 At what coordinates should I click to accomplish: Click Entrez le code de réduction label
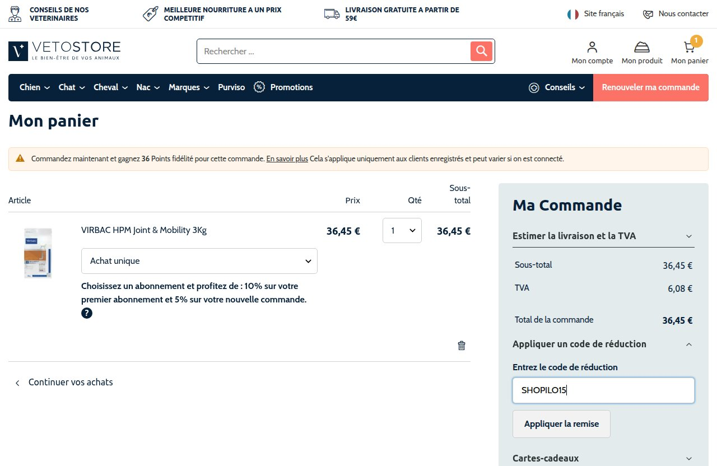click(565, 367)
